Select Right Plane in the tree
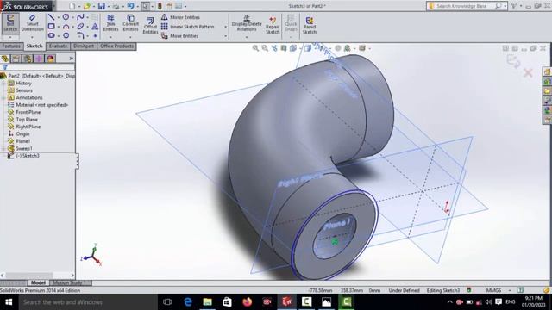This screenshot has width=552, height=310. (28, 127)
